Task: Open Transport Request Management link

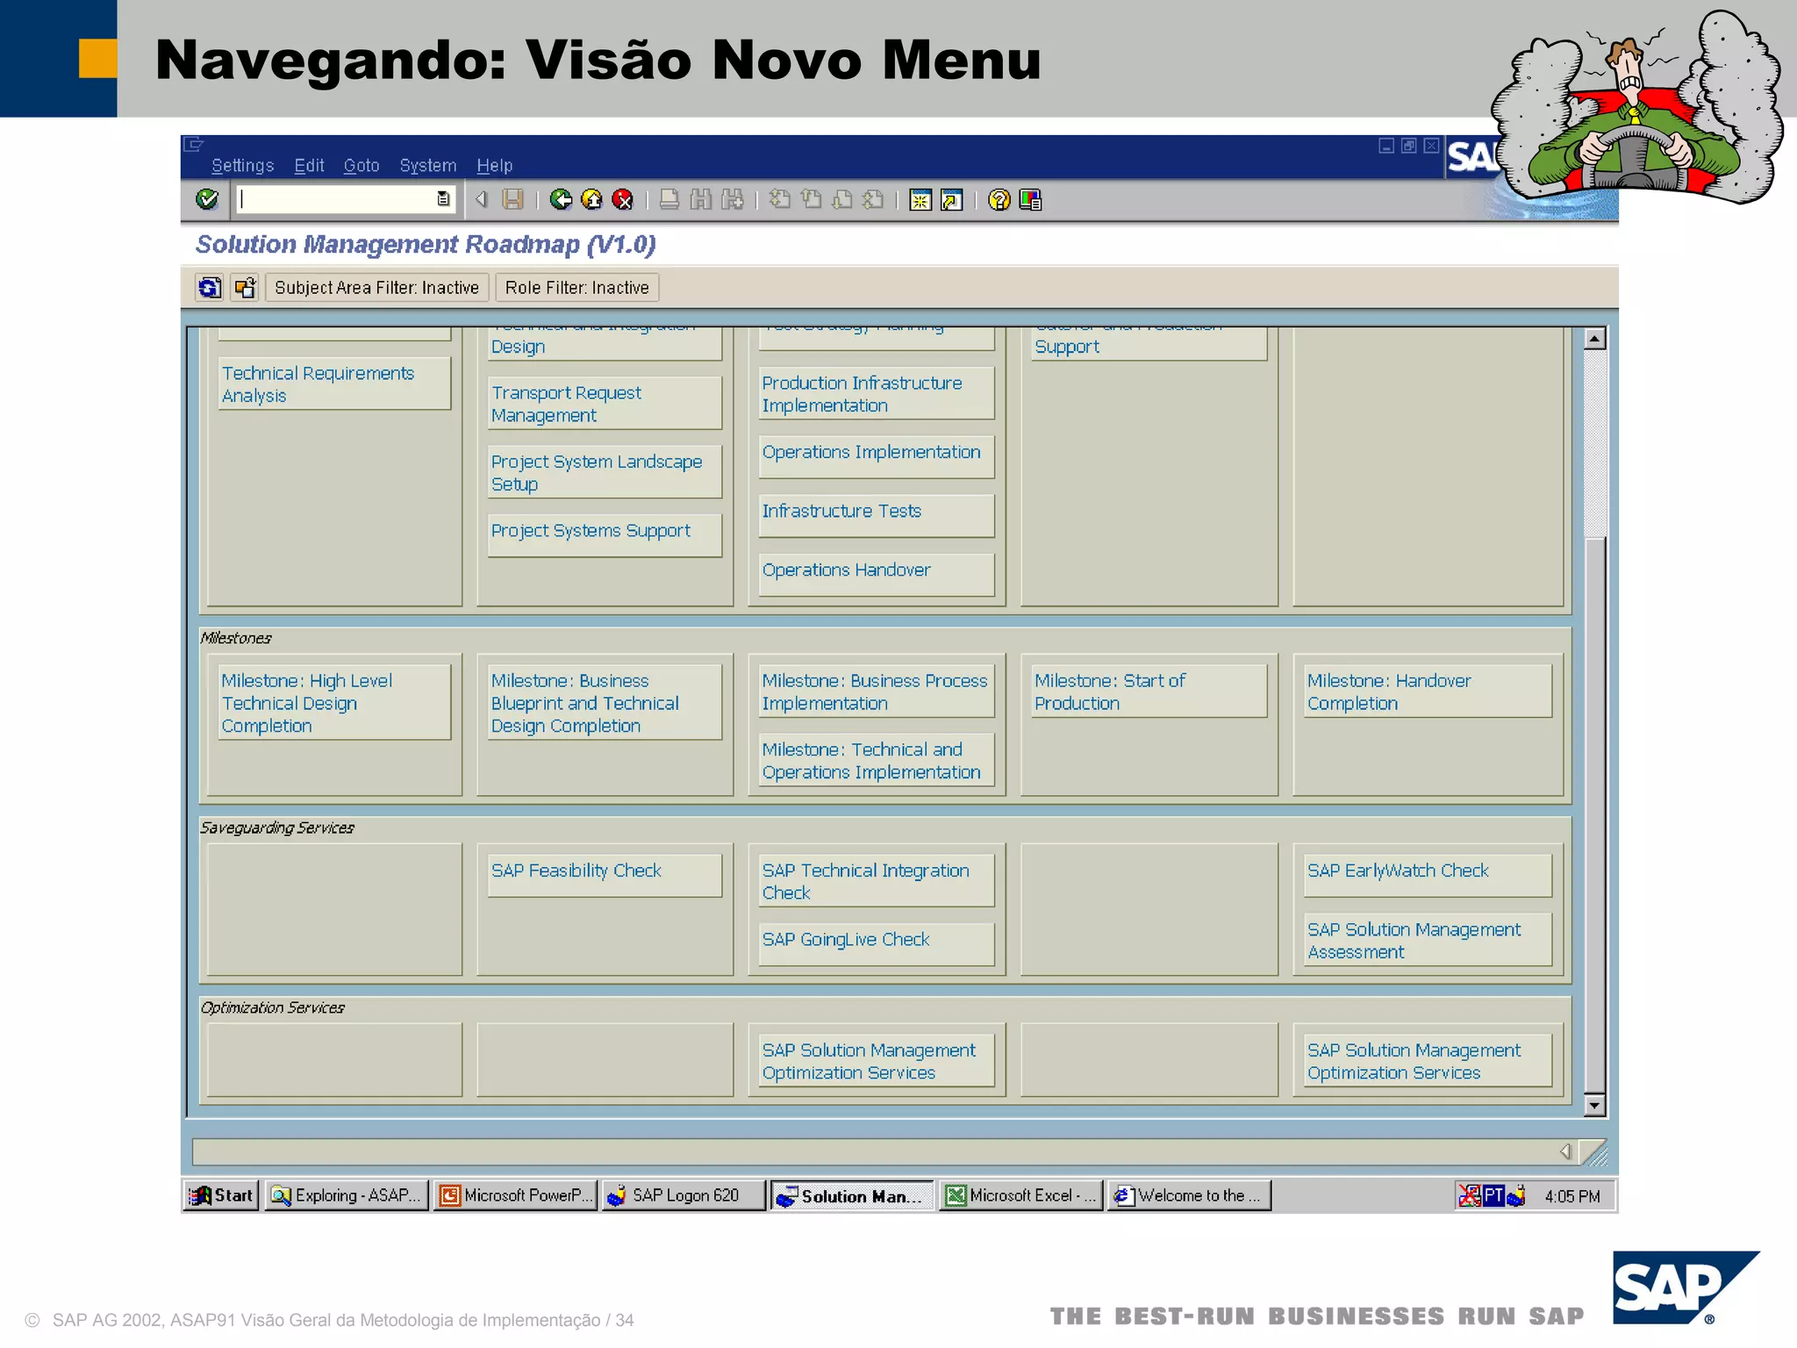Action: [x=605, y=403]
